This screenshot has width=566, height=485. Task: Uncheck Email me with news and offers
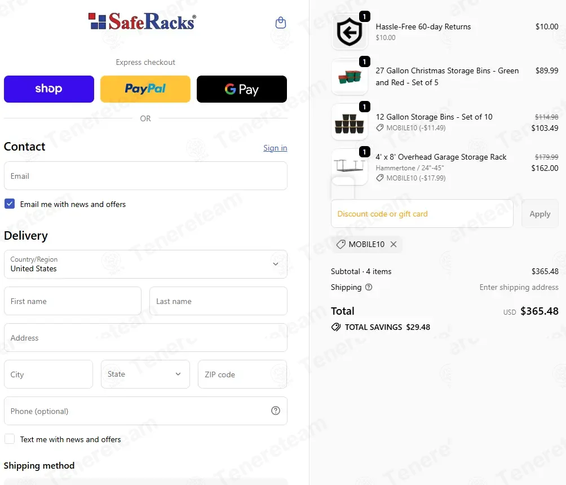10,204
